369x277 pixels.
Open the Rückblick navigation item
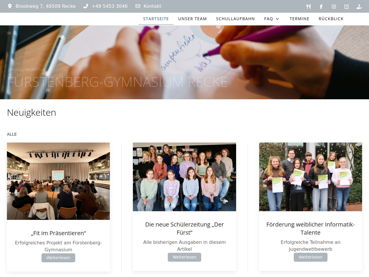point(331,19)
